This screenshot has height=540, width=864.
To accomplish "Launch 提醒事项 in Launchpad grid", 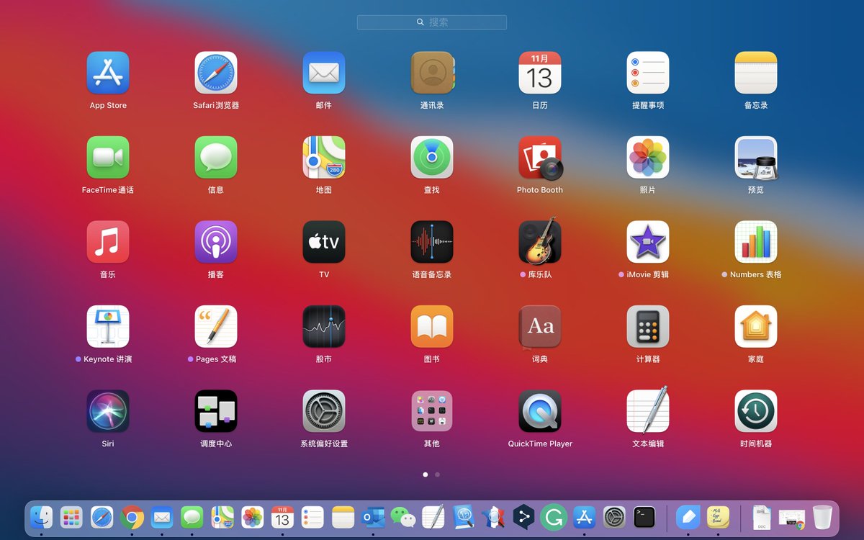I will (x=648, y=73).
